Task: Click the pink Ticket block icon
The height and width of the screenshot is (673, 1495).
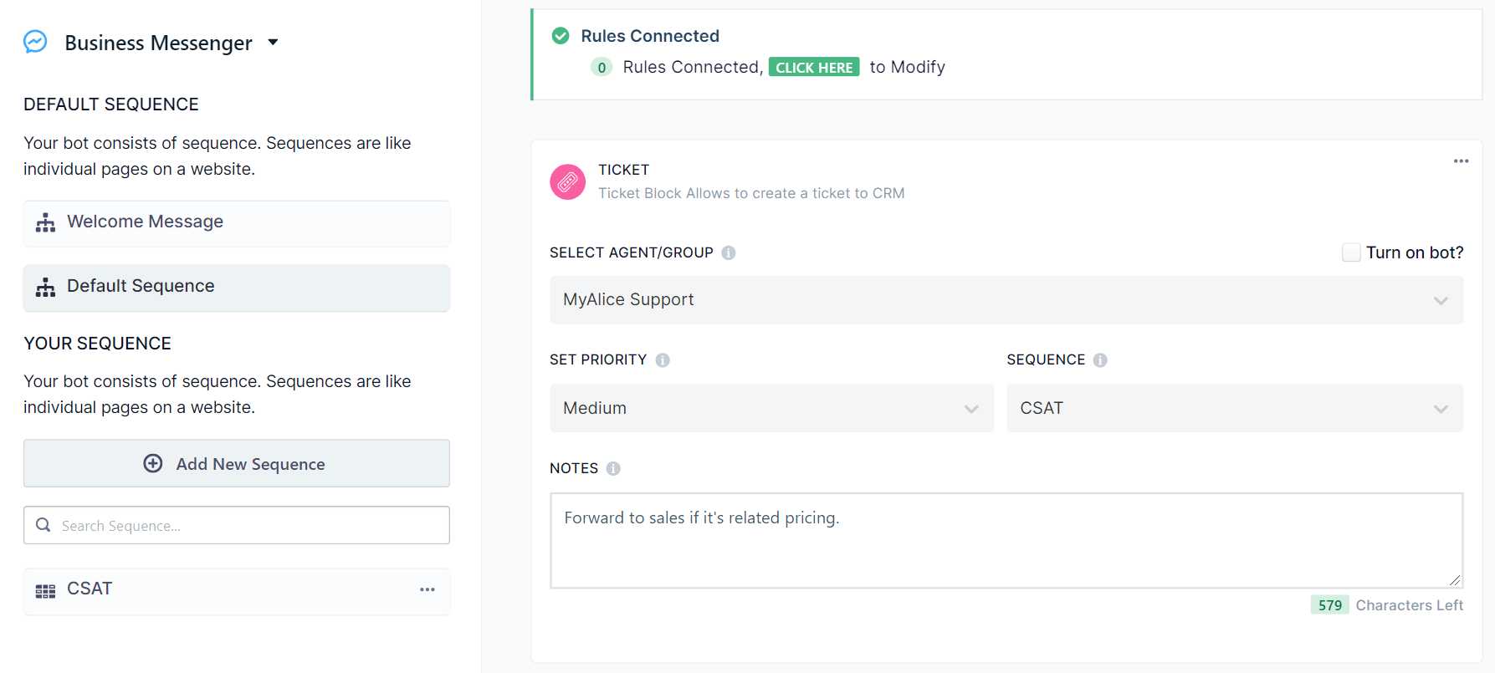Action: click(x=567, y=181)
